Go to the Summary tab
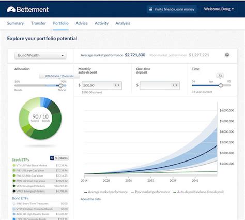The image size is (245, 220). click(16, 23)
